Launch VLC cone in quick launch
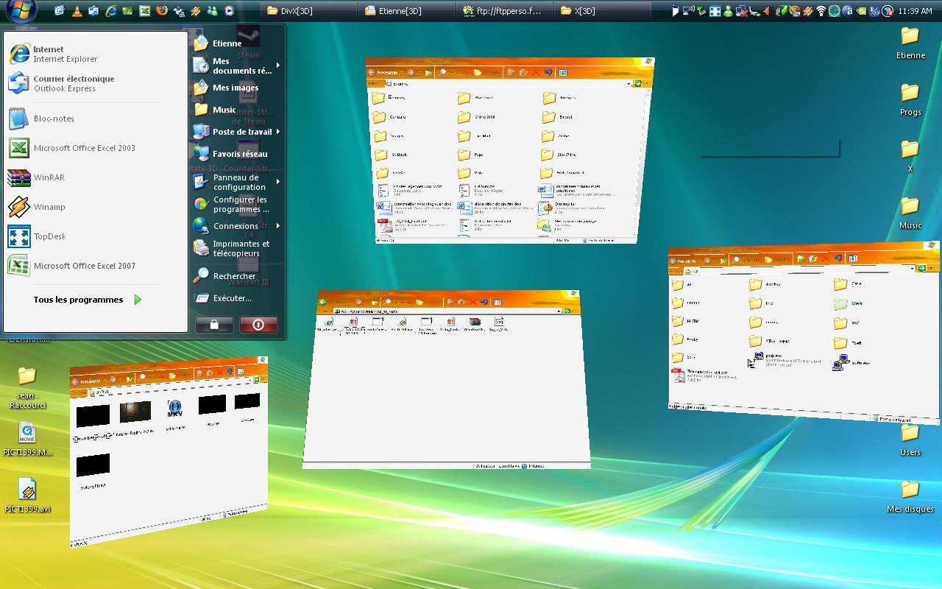 click(77, 11)
